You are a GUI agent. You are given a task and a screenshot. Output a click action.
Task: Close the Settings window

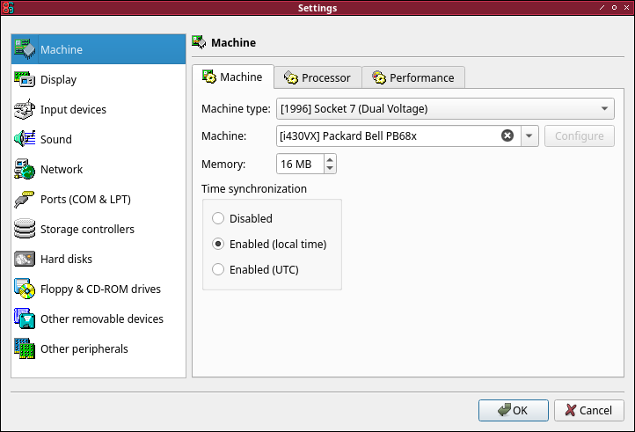(626, 7)
